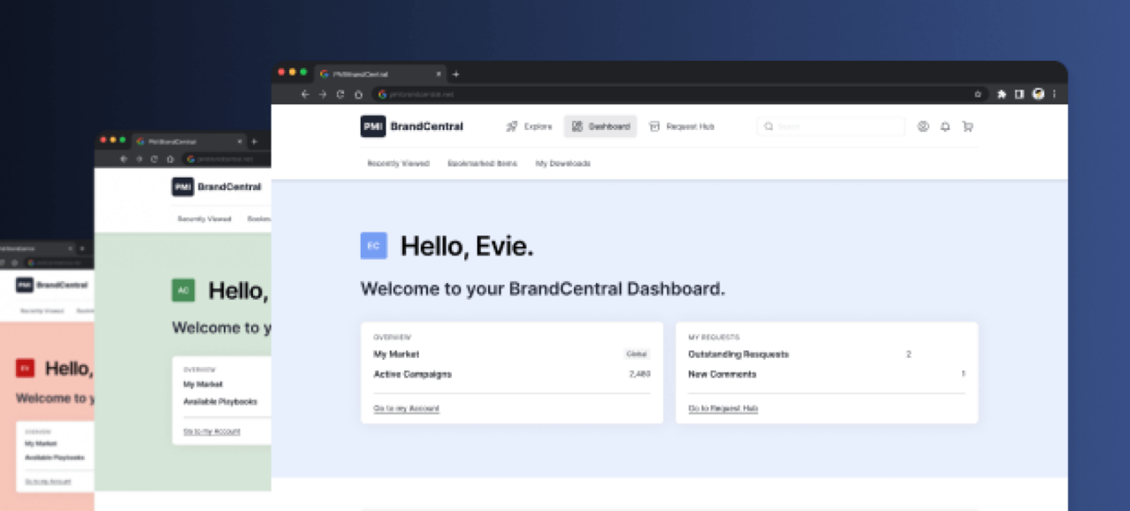Open the Chrome profile avatar in the front window

pyautogui.click(x=1038, y=94)
